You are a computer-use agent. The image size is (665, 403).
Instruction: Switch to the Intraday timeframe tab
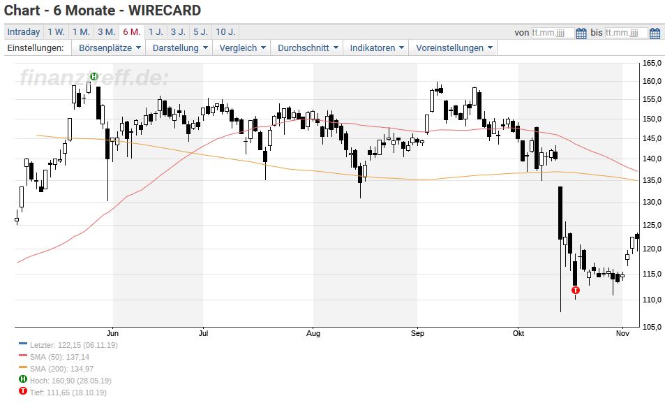click(24, 32)
